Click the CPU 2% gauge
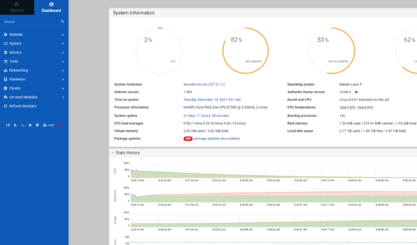 click(159, 51)
